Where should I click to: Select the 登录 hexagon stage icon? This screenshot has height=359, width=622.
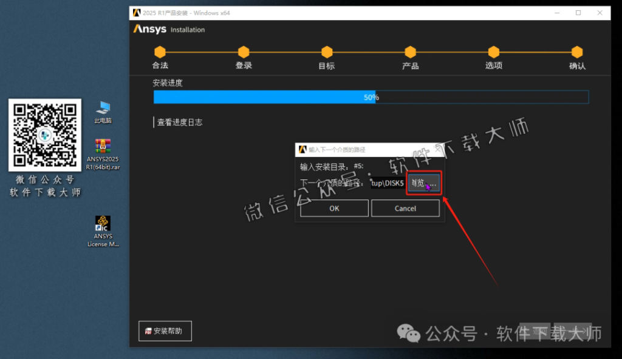click(x=243, y=53)
